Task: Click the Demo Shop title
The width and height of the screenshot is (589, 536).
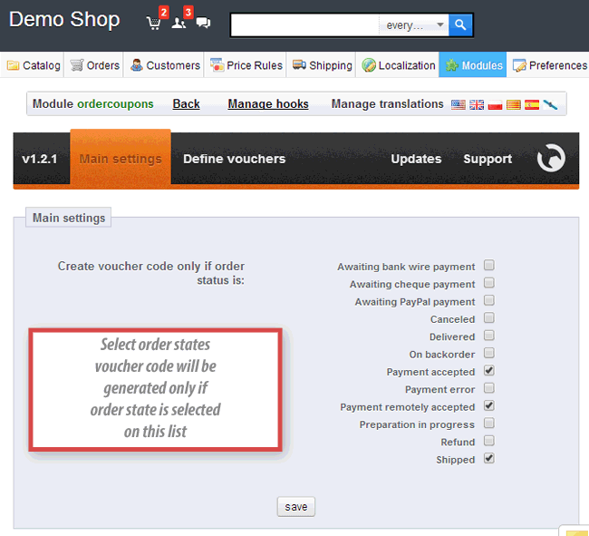Action: [x=64, y=20]
